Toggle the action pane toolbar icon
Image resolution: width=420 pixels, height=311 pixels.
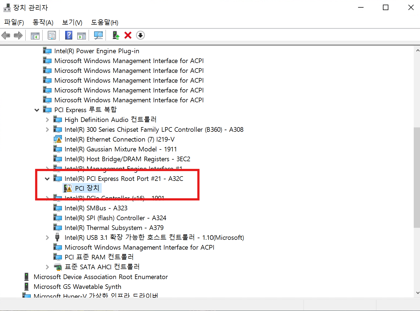click(x=82, y=35)
